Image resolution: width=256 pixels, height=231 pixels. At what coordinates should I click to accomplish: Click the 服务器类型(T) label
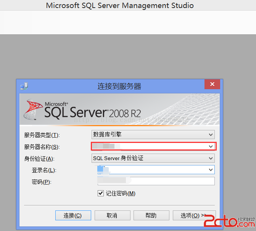42,135
